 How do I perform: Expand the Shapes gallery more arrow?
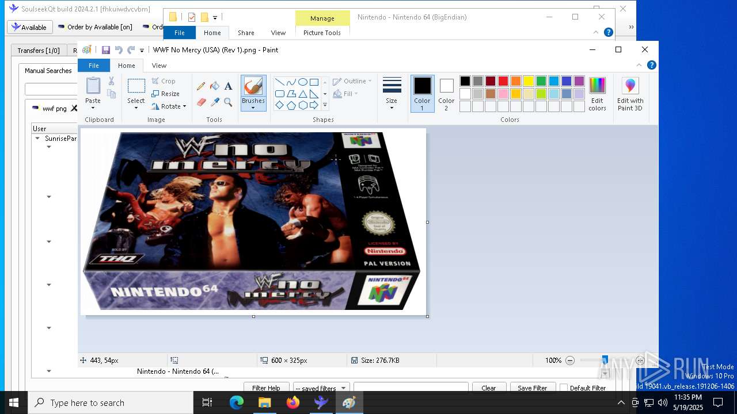tap(325, 105)
